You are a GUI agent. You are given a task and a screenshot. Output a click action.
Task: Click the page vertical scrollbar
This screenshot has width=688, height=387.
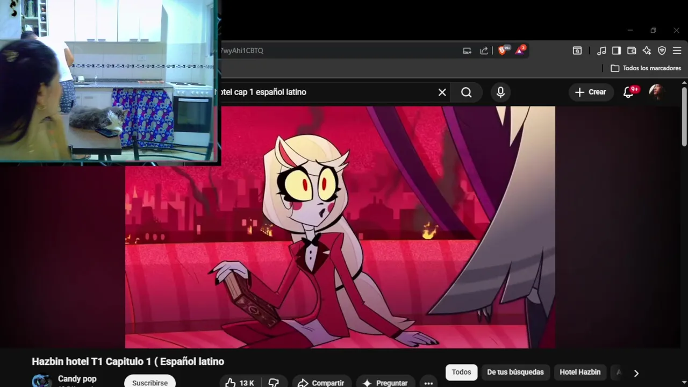coord(684,116)
